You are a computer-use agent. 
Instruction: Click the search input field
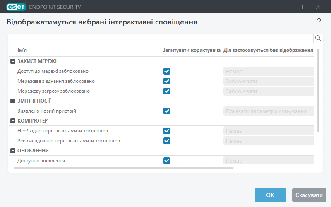click(x=161, y=38)
